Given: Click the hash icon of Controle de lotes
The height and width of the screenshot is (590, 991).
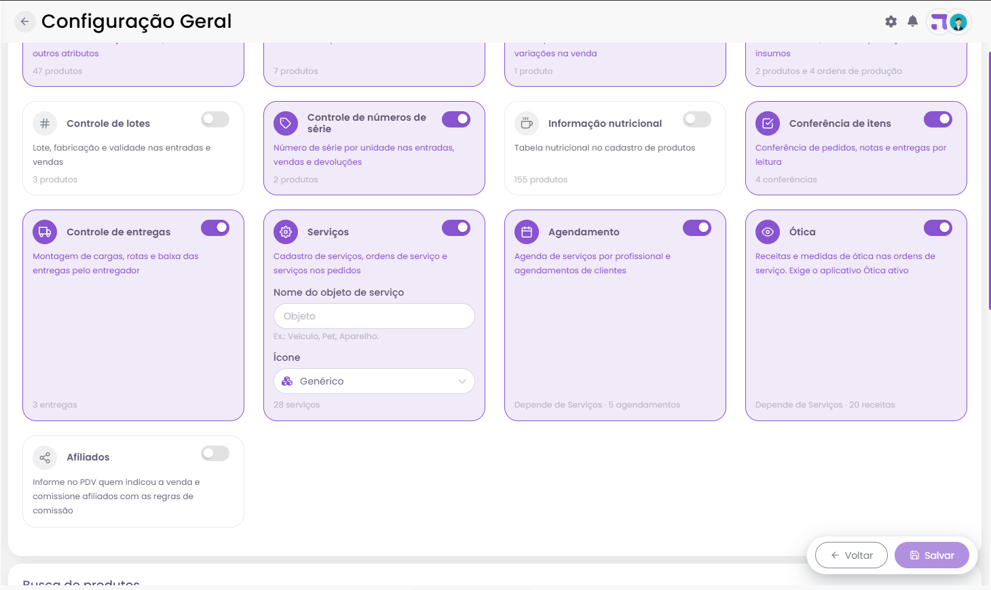Looking at the screenshot, I should pyautogui.click(x=45, y=123).
